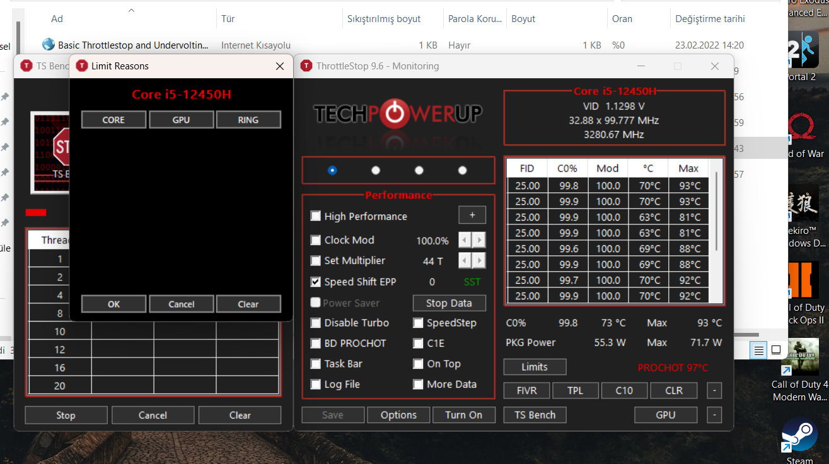Screen dimensions: 829x464
Task: Switch Explorer to large thumbnails view icon
Action: tap(776, 351)
